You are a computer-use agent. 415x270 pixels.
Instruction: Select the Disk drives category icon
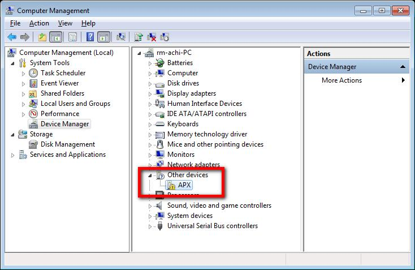160,84
